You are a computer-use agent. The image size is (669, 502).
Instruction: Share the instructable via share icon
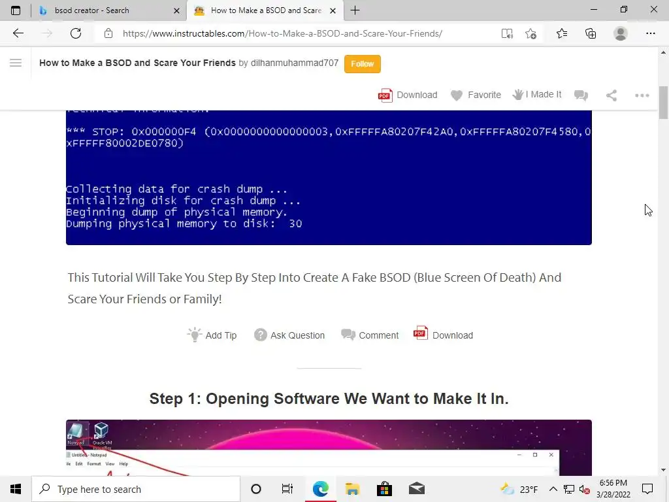point(612,95)
